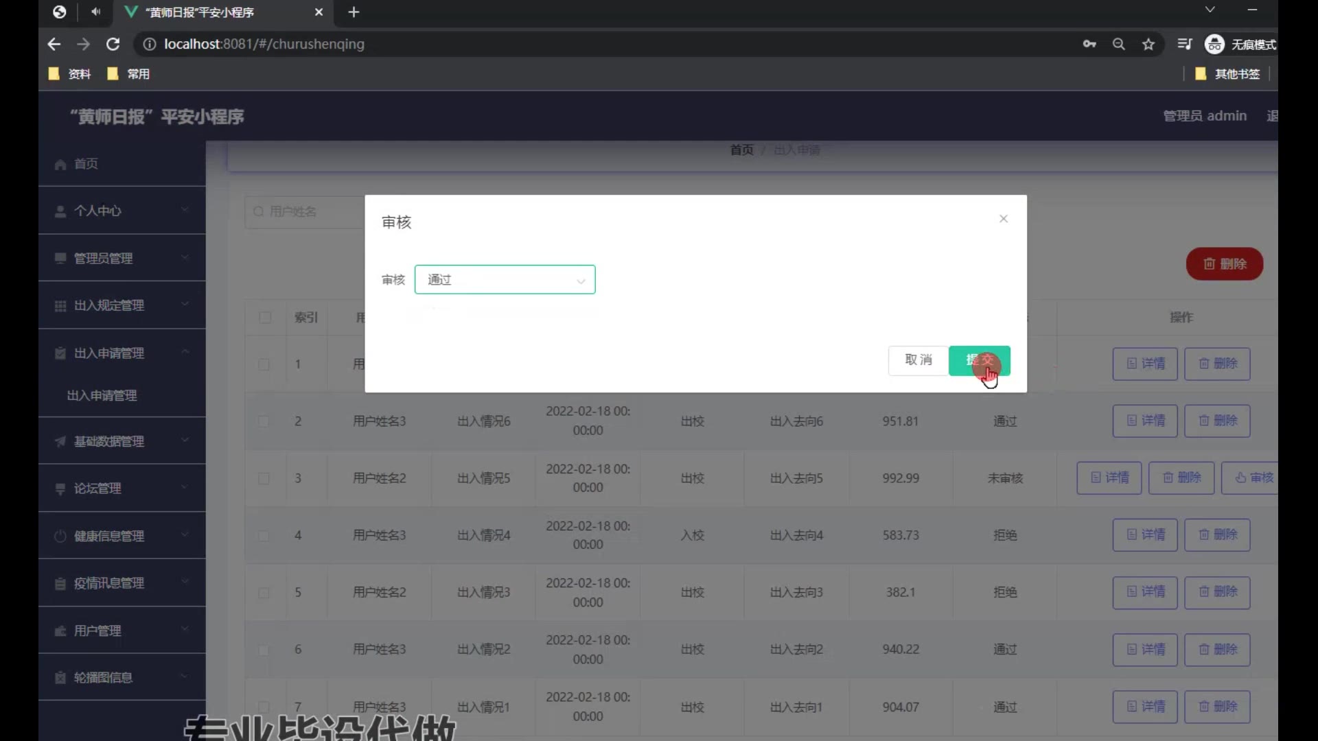Open the media control playlist icon

pos(1185,45)
